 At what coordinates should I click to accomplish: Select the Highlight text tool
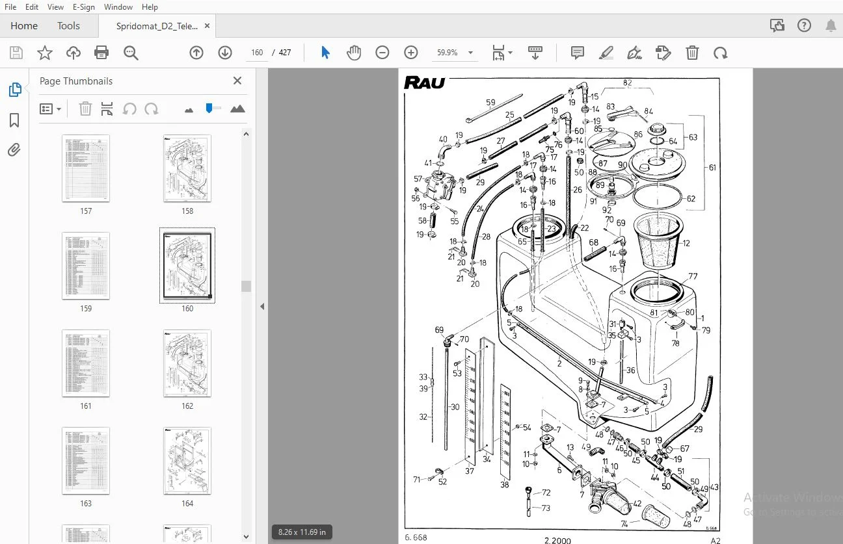point(606,53)
